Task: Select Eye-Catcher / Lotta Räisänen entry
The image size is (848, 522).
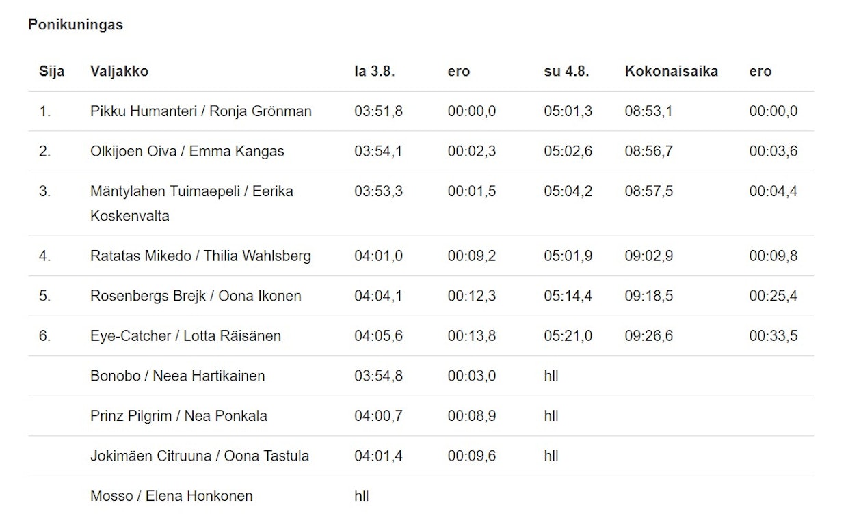Action: [185, 335]
